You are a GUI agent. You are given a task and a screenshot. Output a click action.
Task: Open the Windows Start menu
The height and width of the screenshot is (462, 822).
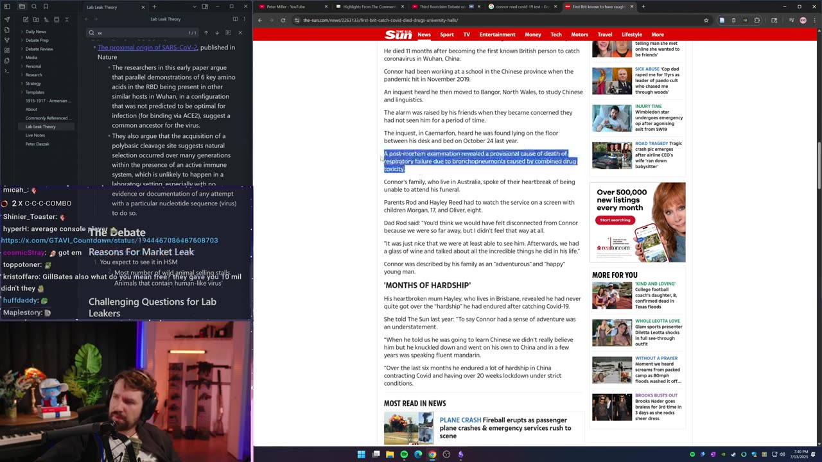(x=361, y=454)
